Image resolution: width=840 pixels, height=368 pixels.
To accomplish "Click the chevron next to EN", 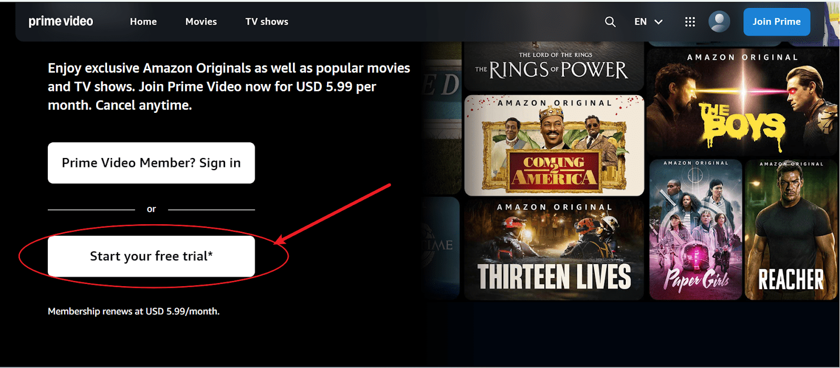I will pos(658,22).
